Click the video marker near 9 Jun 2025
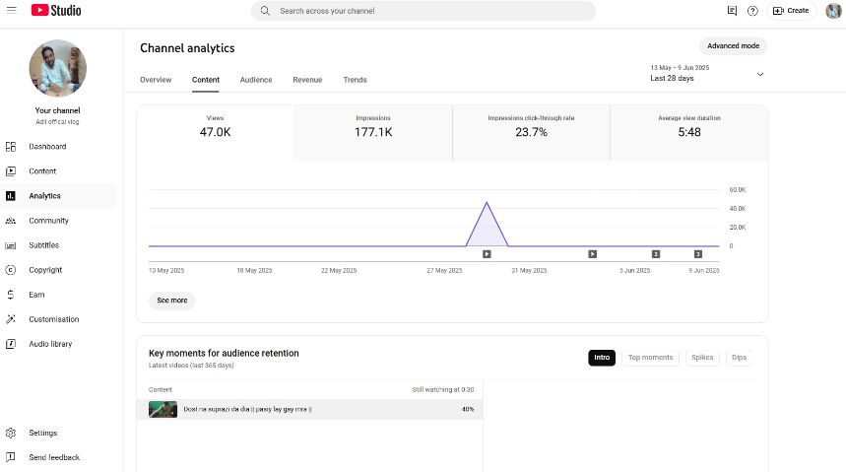The height and width of the screenshot is (472, 846). [697, 254]
